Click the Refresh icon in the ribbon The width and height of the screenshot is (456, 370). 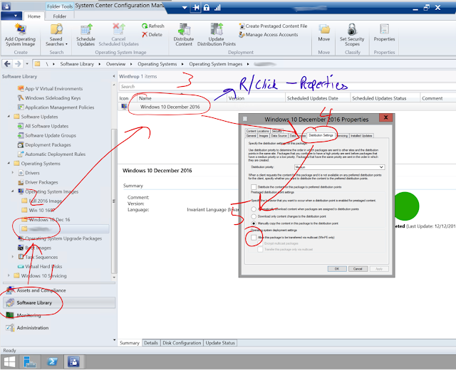pyautogui.click(x=145, y=26)
